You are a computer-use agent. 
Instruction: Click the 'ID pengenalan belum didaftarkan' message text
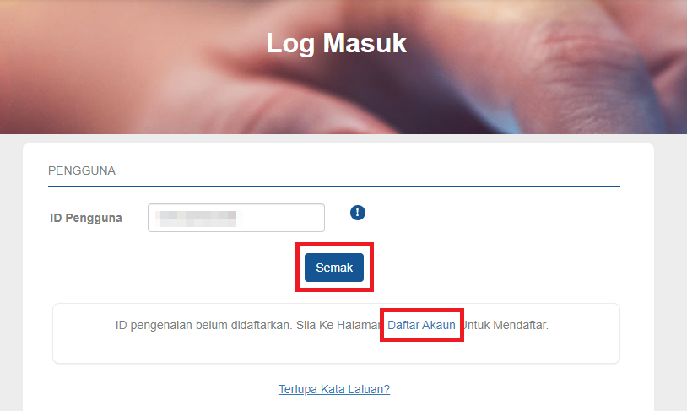[x=203, y=325]
